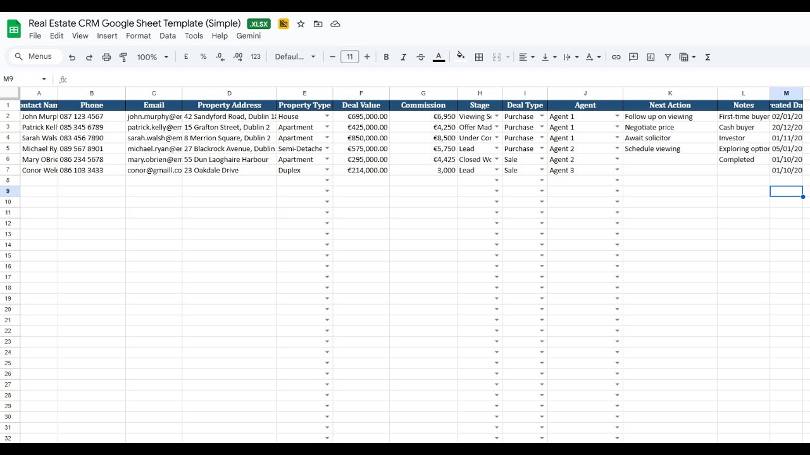The width and height of the screenshot is (810, 455).
Task: Select cell '23 Oakdale Drive'
Action: pos(229,170)
